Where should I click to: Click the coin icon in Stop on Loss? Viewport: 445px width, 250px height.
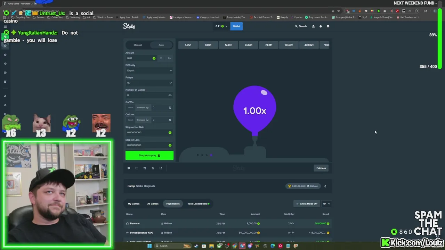(170, 145)
